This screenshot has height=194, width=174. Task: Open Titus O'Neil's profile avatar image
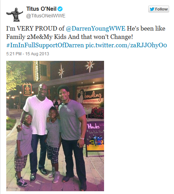15,15
